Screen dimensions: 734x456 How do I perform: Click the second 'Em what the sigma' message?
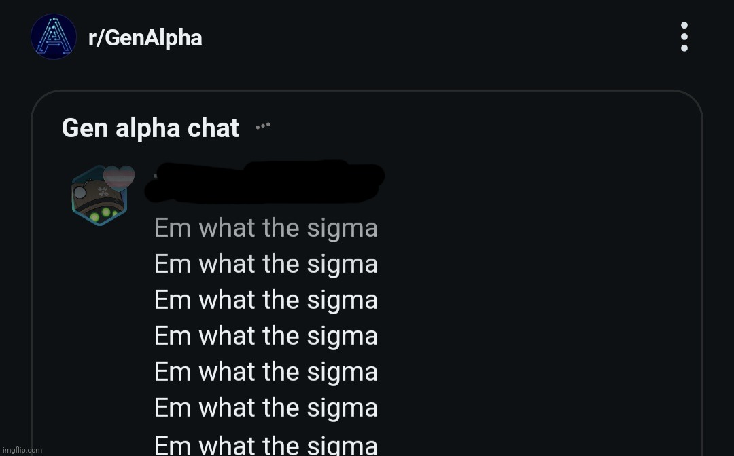point(266,263)
